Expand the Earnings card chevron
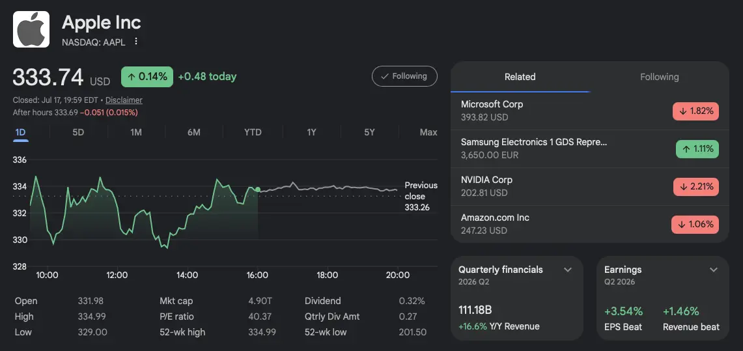 point(714,270)
